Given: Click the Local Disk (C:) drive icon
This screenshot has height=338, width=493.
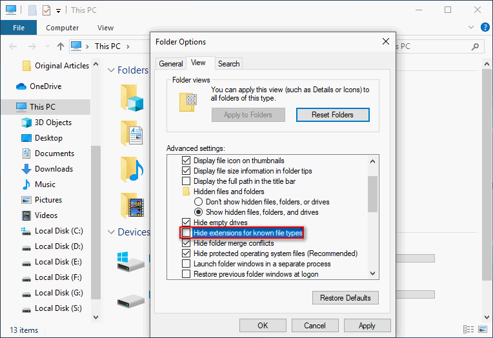Looking at the screenshot, I should coord(26,232).
